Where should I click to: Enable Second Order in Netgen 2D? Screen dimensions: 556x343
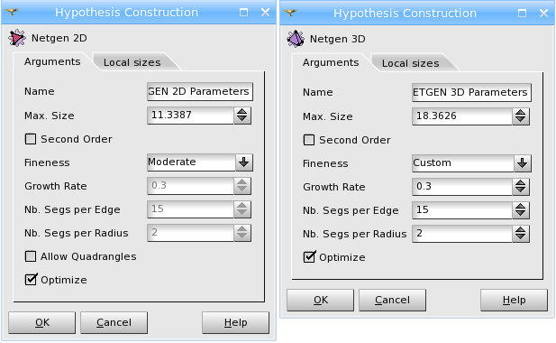31,139
